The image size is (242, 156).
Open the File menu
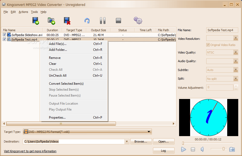pos(6,12)
